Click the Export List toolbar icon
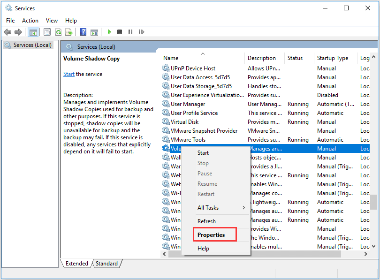This screenshot has width=380, height=280. pyautogui.click(x=69, y=32)
